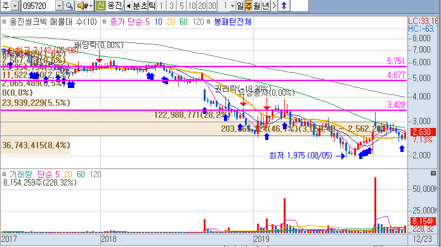Switch to 분 (minute) chart
441x247 pixels.
[136, 6]
